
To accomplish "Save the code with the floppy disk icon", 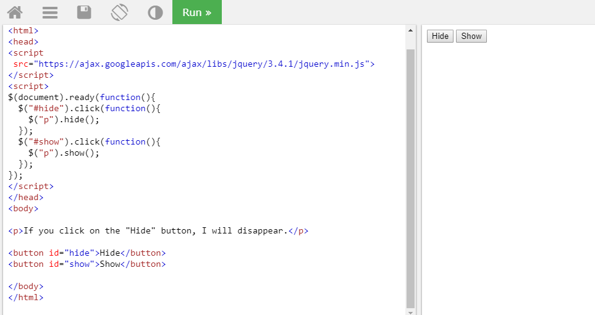I will point(84,12).
